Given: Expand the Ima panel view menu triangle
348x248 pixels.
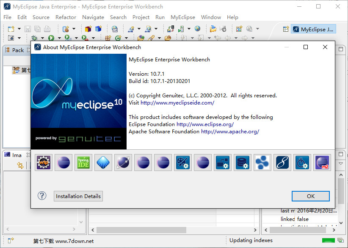Looking at the screenshot, I should click(341, 163).
